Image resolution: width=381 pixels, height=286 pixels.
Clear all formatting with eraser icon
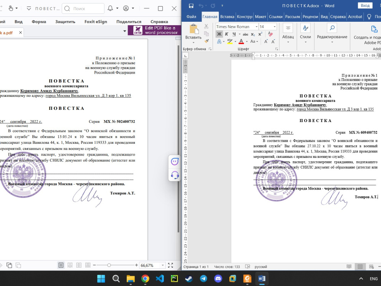[270, 34]
